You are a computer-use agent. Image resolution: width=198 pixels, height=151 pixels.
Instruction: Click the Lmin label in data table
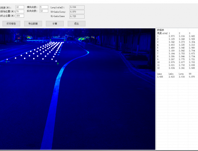pyautogui.click(x=171, y=74)
